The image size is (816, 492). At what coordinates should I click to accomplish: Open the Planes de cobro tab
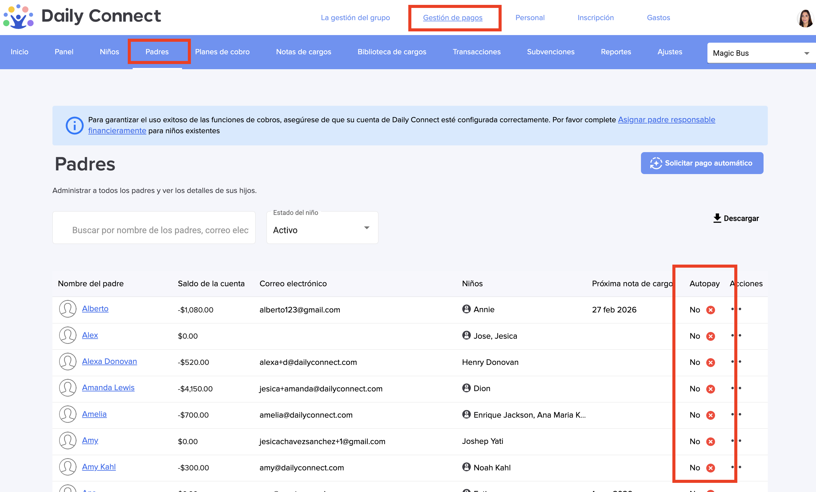222,52
